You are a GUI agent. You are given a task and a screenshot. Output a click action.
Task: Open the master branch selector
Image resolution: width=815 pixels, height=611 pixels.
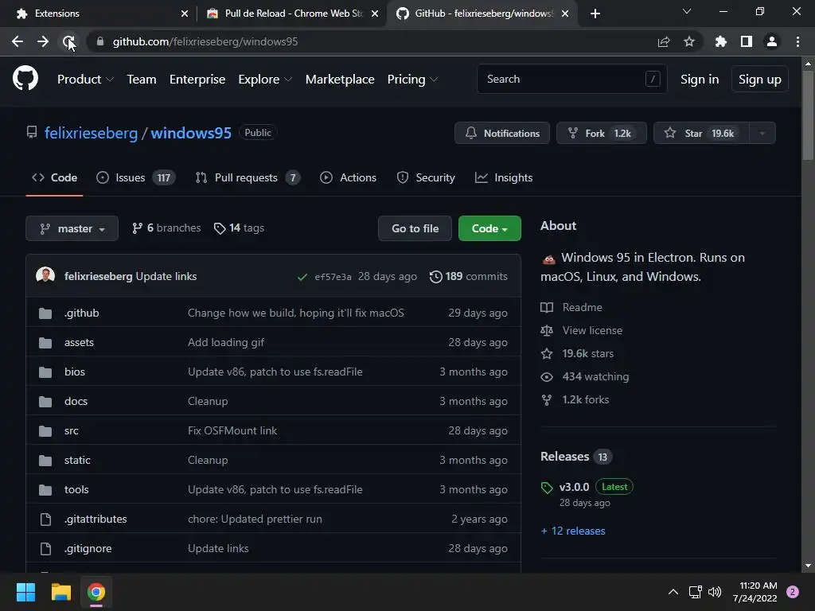coord(72,228)
